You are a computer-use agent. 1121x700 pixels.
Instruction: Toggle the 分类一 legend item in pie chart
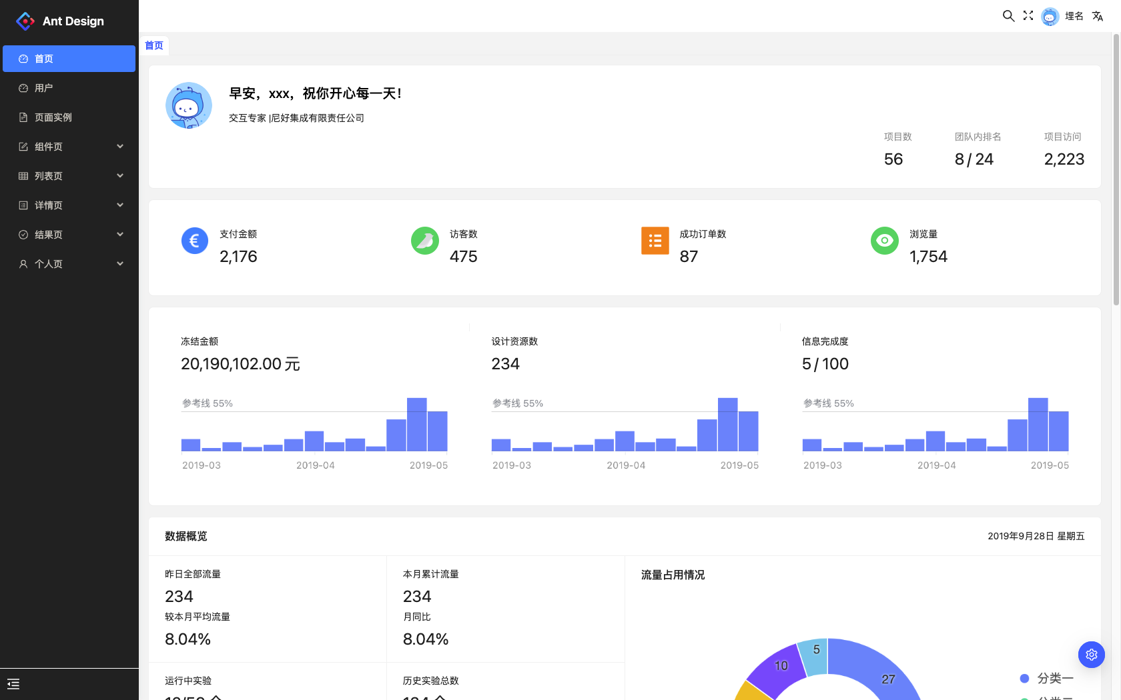[1047, 679]
